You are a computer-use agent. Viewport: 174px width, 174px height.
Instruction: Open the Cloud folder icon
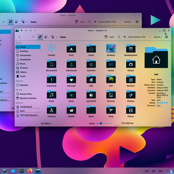pos(91,48)
